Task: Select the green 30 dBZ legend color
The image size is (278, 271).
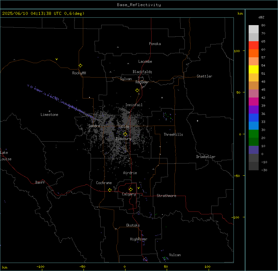Action: click(x=253, y=134)
